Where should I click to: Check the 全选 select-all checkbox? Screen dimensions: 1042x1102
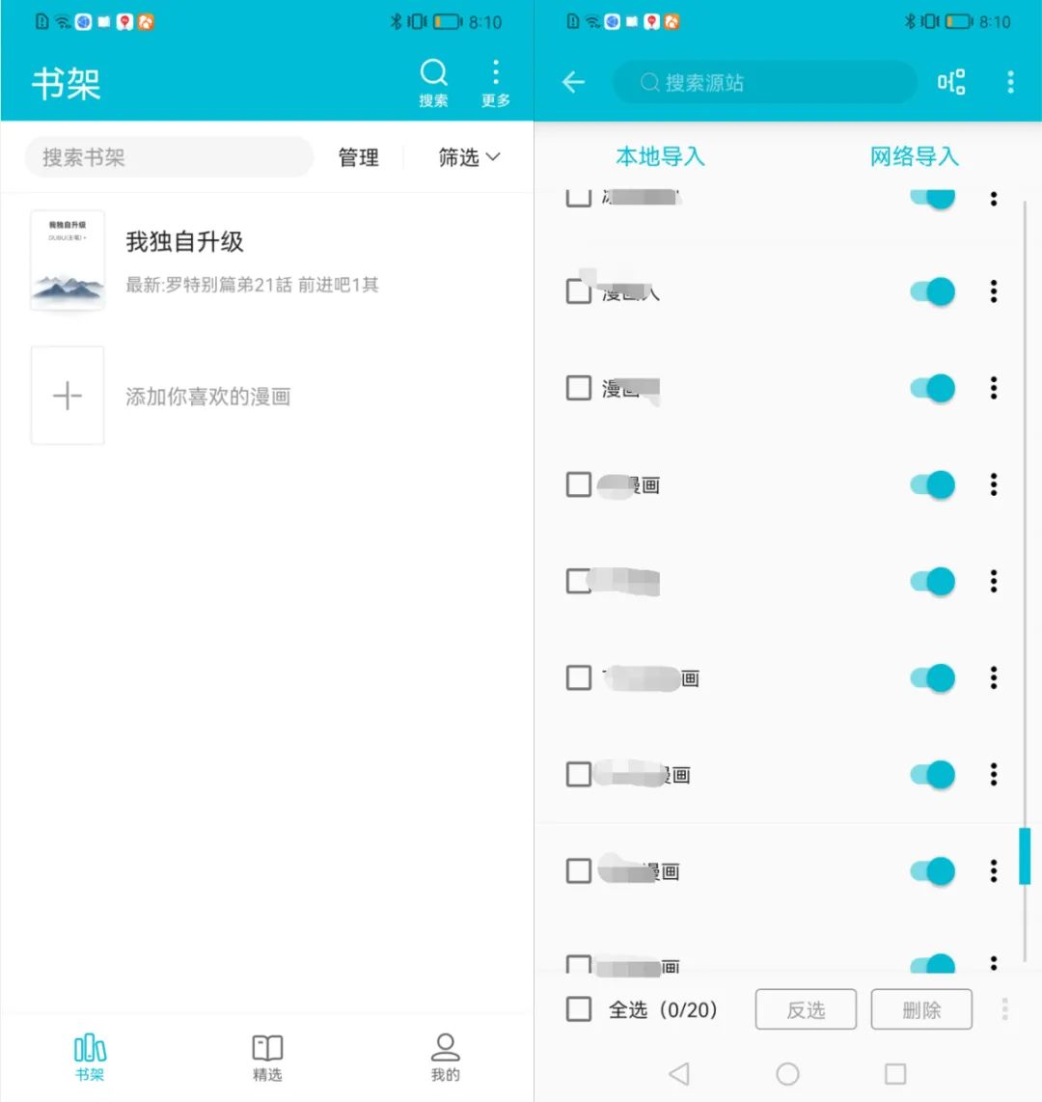(x=579, y=1009)
